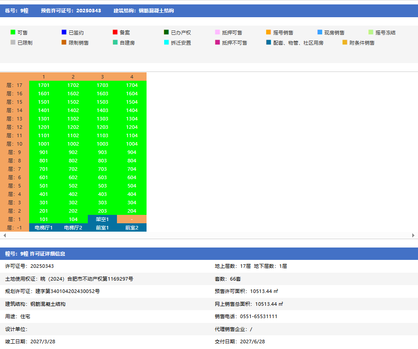Select unit 1701 on floor 17
This screenshot has height=349, width=418.
click(x=44, y=85)
